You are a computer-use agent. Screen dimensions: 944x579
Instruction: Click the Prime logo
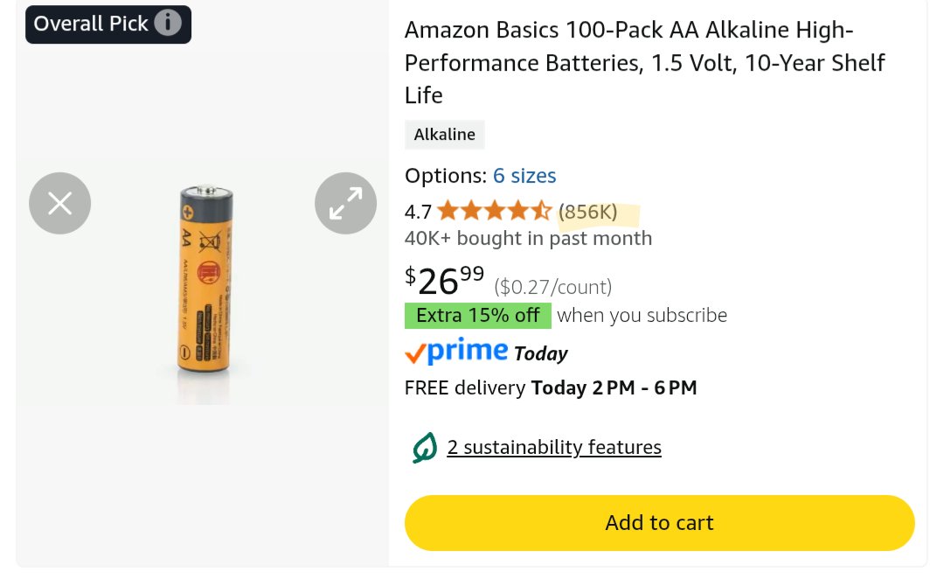pos(456,351)
